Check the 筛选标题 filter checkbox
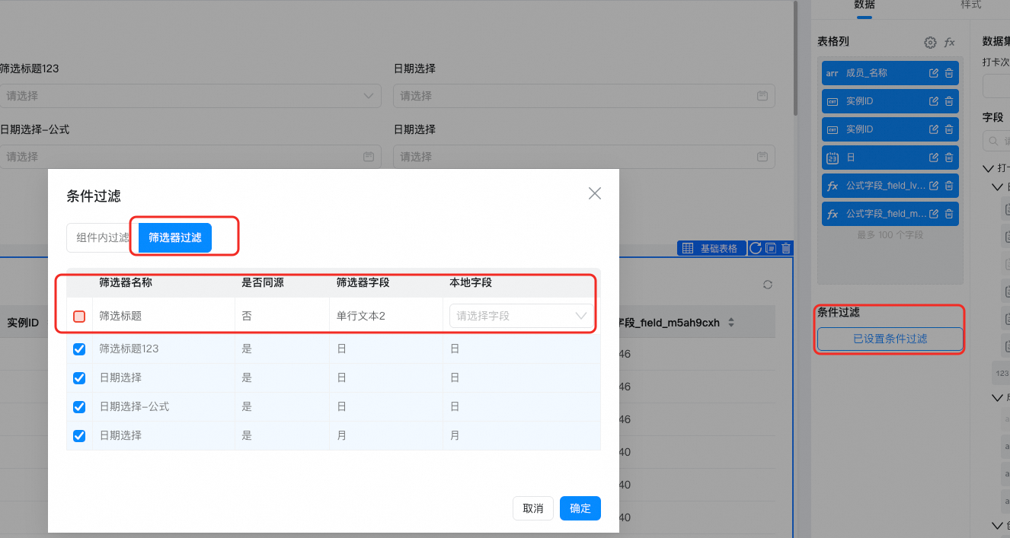The image size is (1010, 538). tap(79, 317)
